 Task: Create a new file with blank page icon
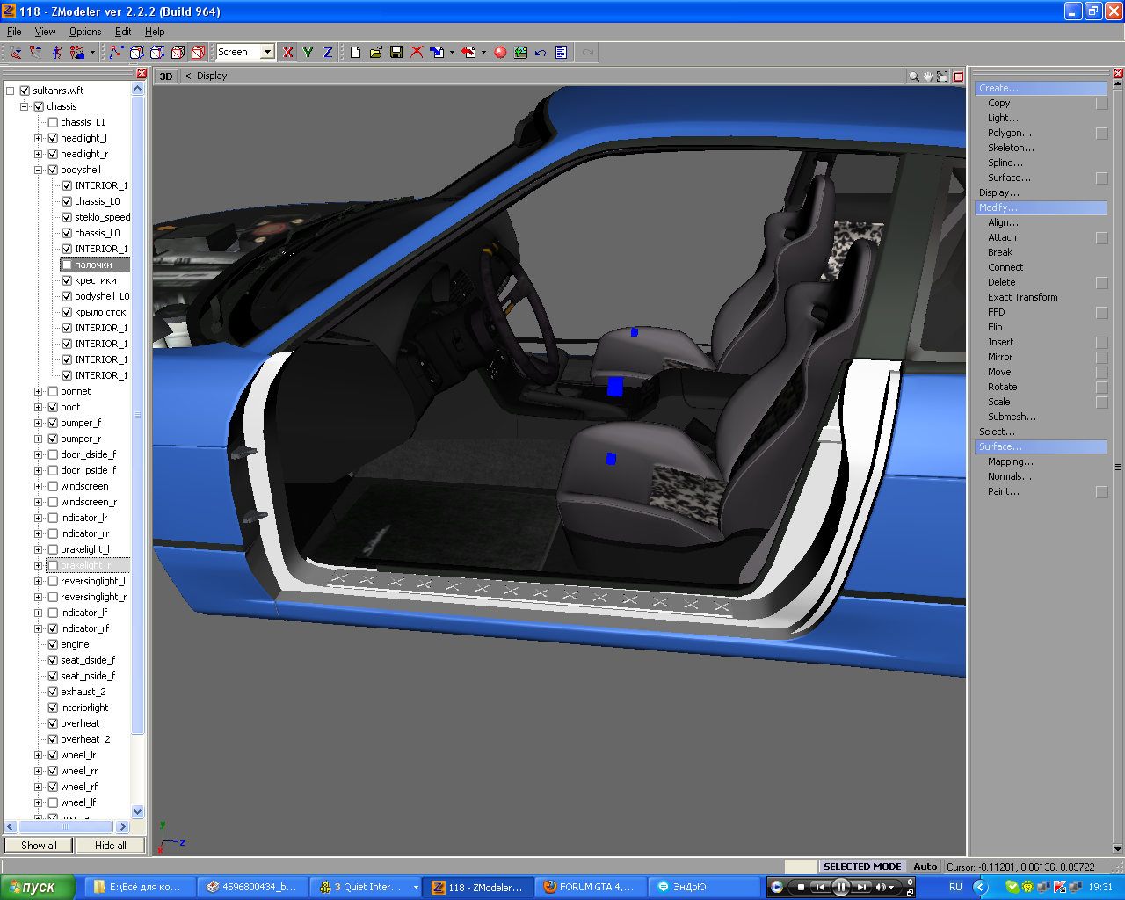pos(356,53)
